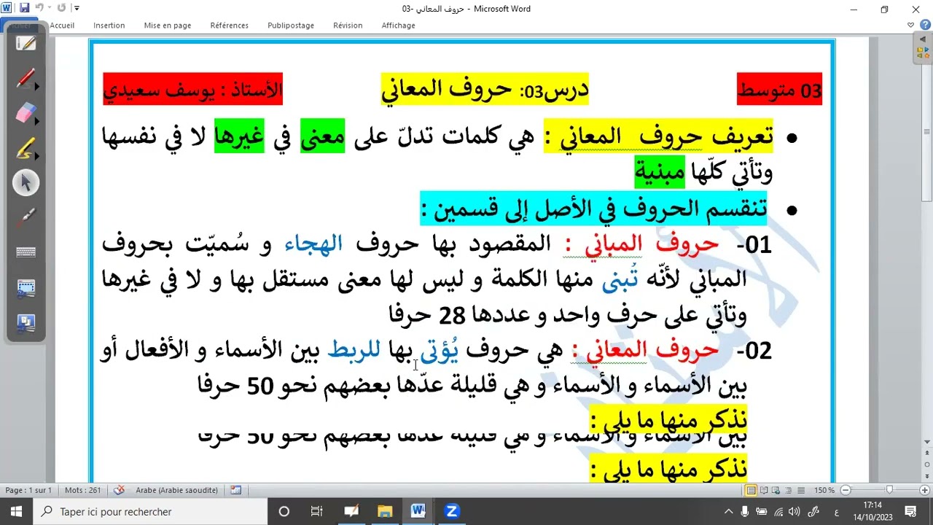933x525 pixels.
Task: Select the laser pointer tool
Action: tap(26, 217)
